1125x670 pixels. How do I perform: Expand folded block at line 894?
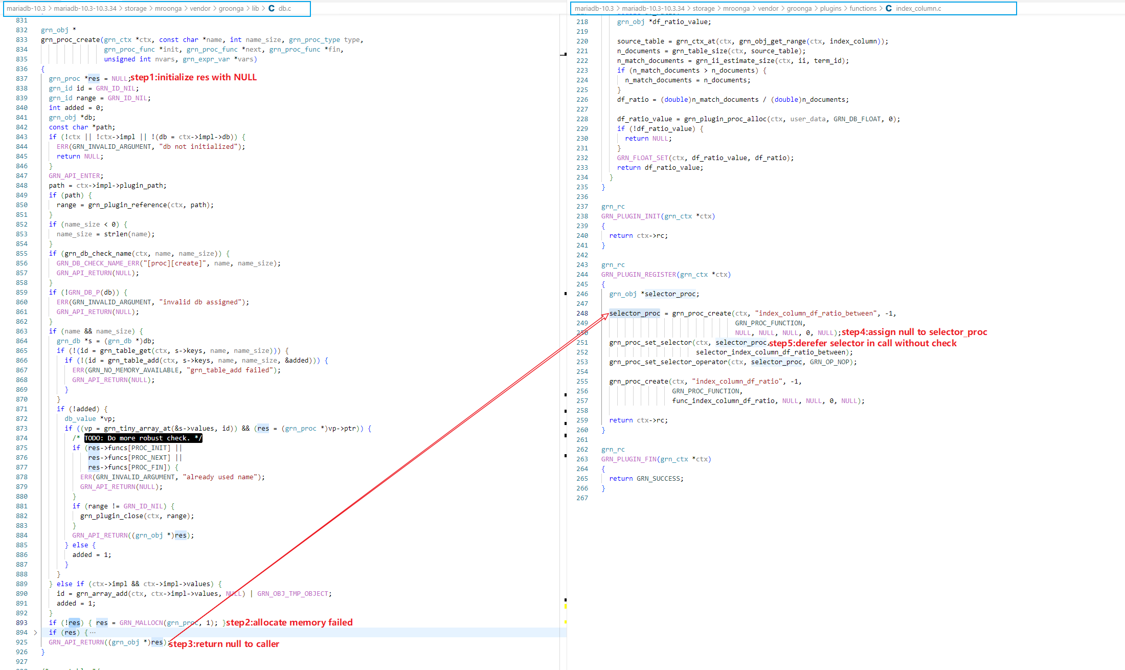35,633
